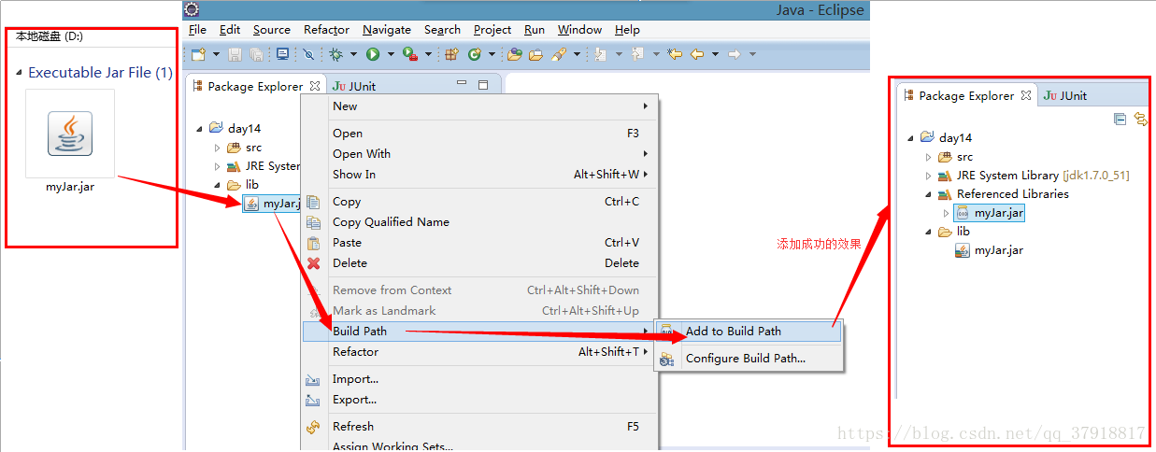Expand myJar.jar under Referenced Libraries
Screen dimensions: 1156x452
pos(946,213)
